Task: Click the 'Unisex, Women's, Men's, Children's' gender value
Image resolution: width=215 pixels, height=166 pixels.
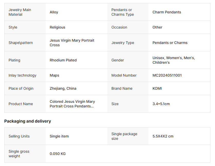Action: pyautogui.click(x=174, y=60)
